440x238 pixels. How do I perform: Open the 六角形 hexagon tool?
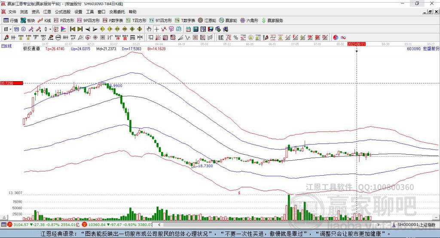pos(249,21)
